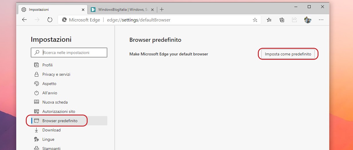
Task: Open the Collections icon in toolbar
Action: tap(282, 20)
